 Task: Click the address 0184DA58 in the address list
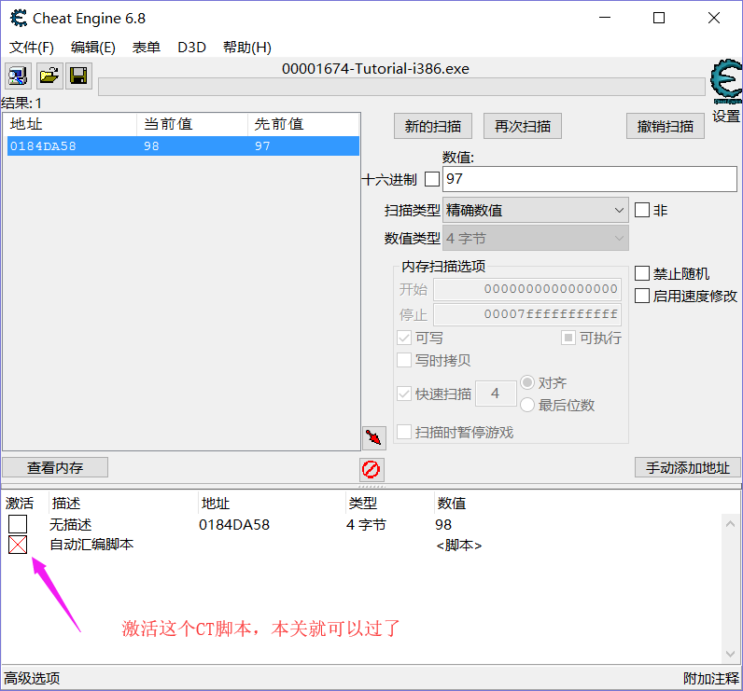tap(234, 524)
